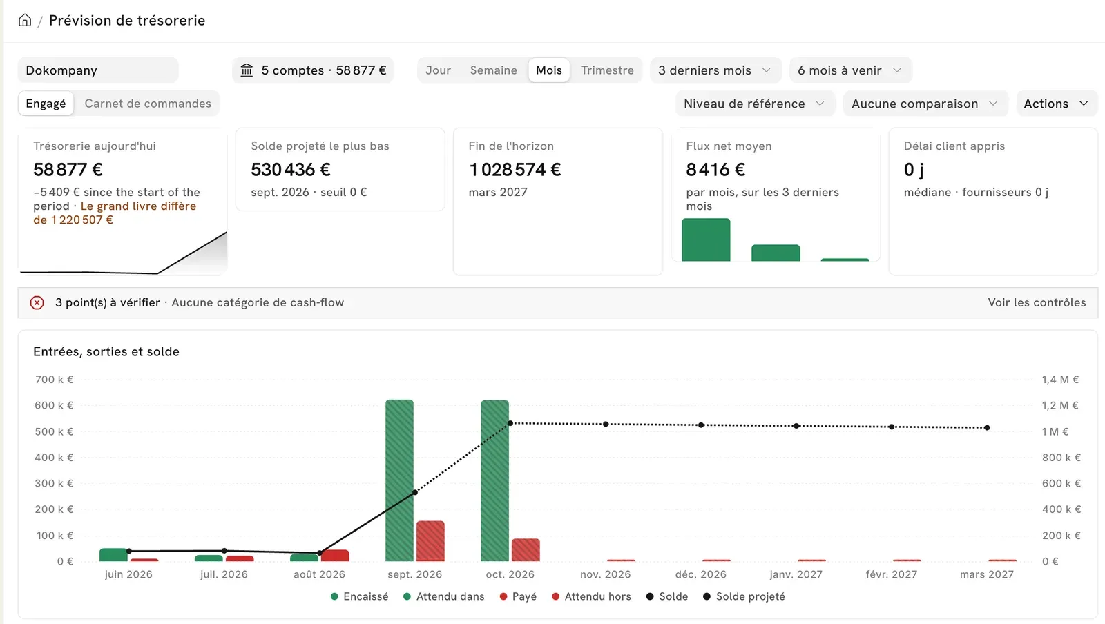Open the Dokompany company selector

pos(98,70)
